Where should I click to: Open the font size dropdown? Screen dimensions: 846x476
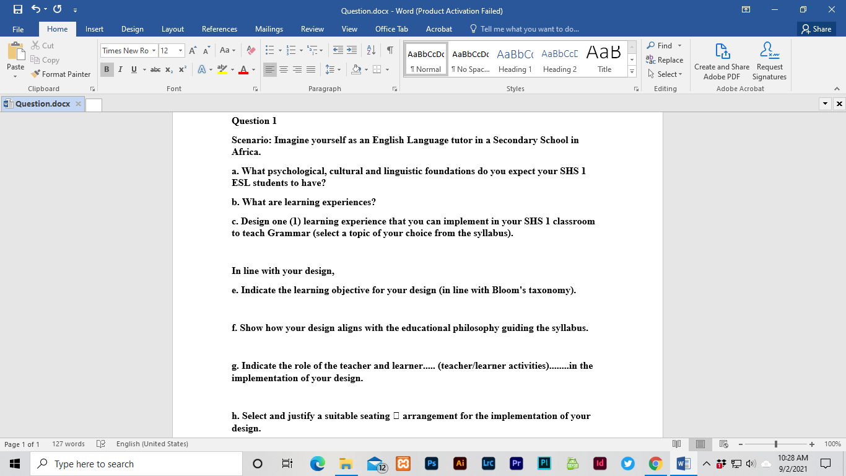[x=180, y=50]
